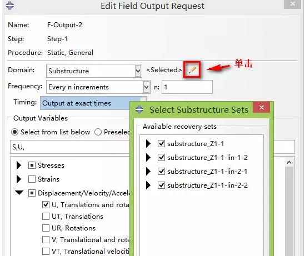Enable the Strains checkbox

32,179
